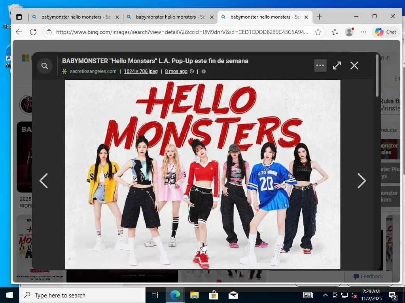The width and height of the screenshot is (405, 303).
Task: Open Microsoft Store from taskbar
Action: click(214, 295)
